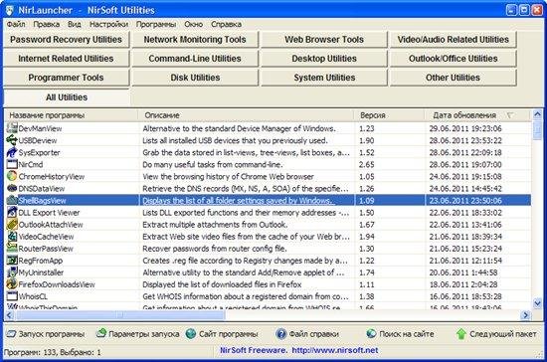Click the Следующий пакет label
The image size is (547, 362).
(x=503, y=334)
